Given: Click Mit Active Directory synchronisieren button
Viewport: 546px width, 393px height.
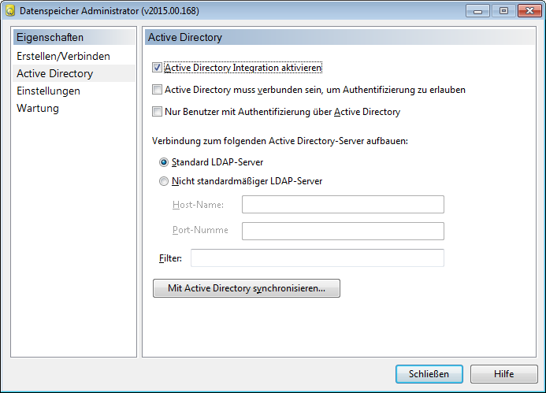Looking at the screenshot, I should [247, 288].
